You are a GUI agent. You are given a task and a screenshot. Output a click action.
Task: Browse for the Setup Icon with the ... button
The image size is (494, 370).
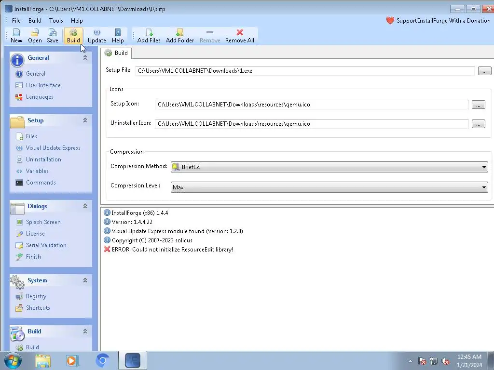pos(478,105)
